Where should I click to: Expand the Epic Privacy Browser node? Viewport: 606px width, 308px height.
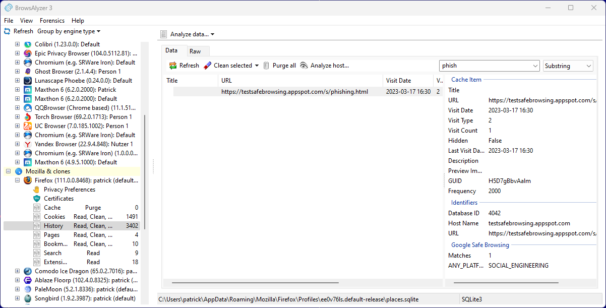(17, 53)
